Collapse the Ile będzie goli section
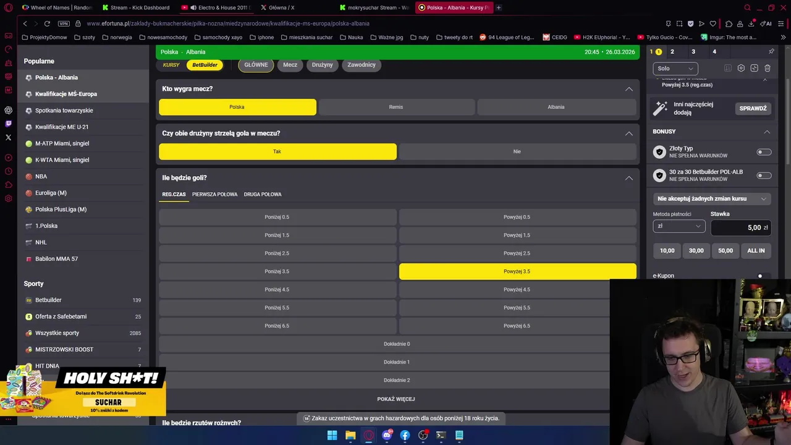The image size is (791, 445). coord(628,178)
